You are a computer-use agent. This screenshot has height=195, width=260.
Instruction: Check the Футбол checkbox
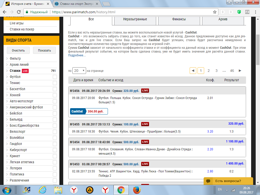click(x=55, y=77)
